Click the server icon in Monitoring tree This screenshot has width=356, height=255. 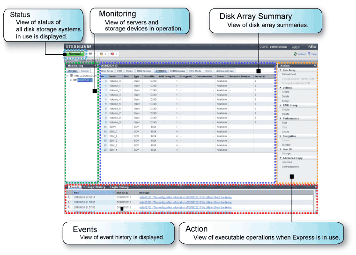[71, 75]
